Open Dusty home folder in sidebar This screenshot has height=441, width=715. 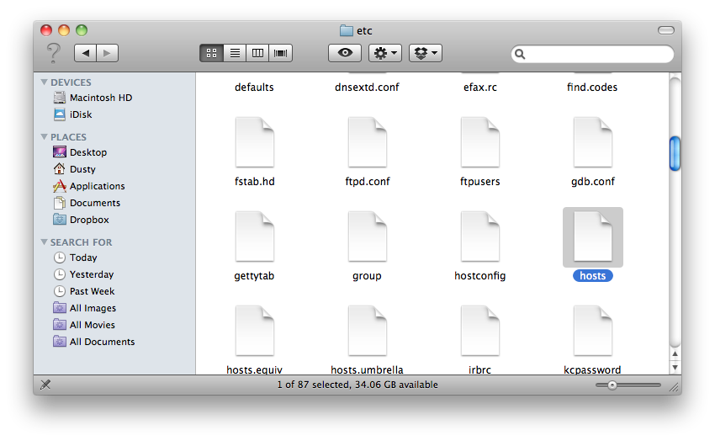(75, 169)
